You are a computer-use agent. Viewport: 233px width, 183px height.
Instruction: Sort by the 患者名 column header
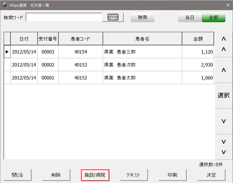[142, 39]
